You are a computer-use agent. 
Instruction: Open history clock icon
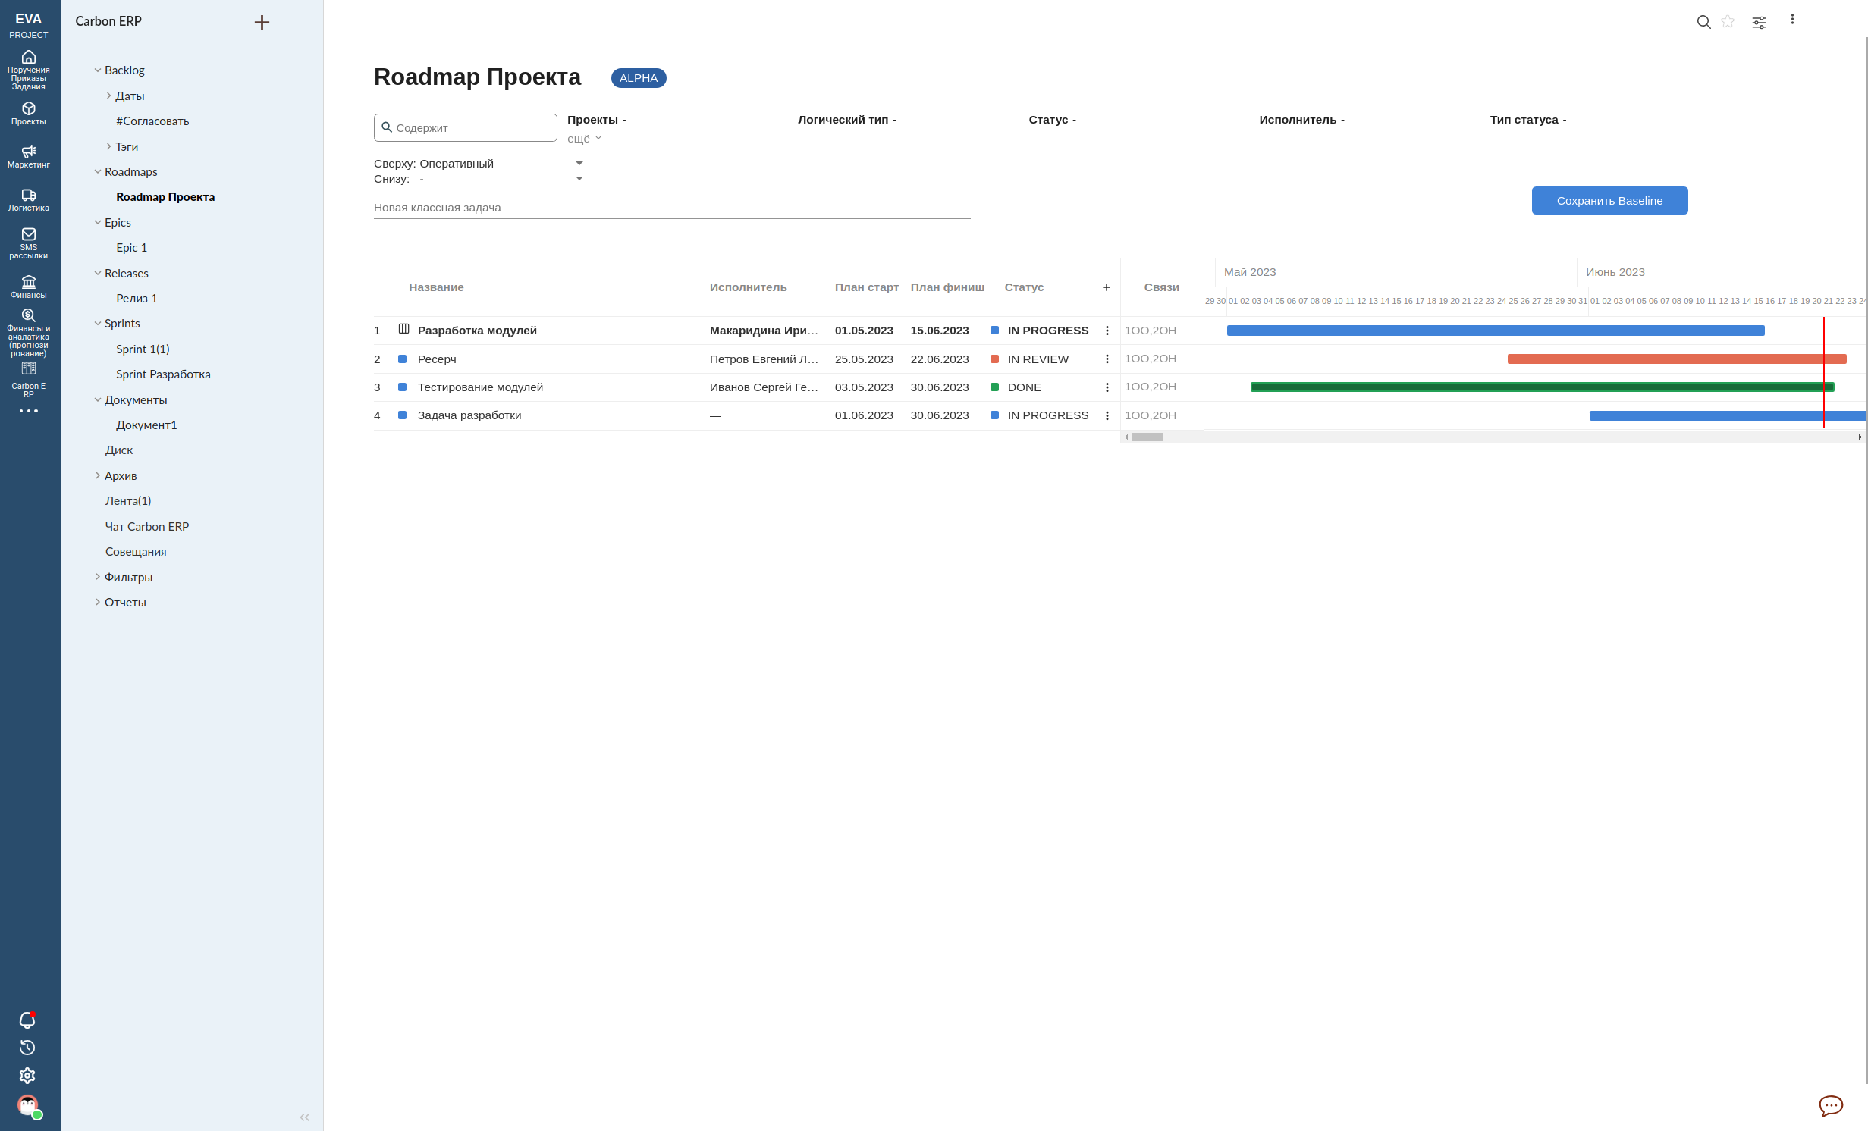tap(27, 1048)
